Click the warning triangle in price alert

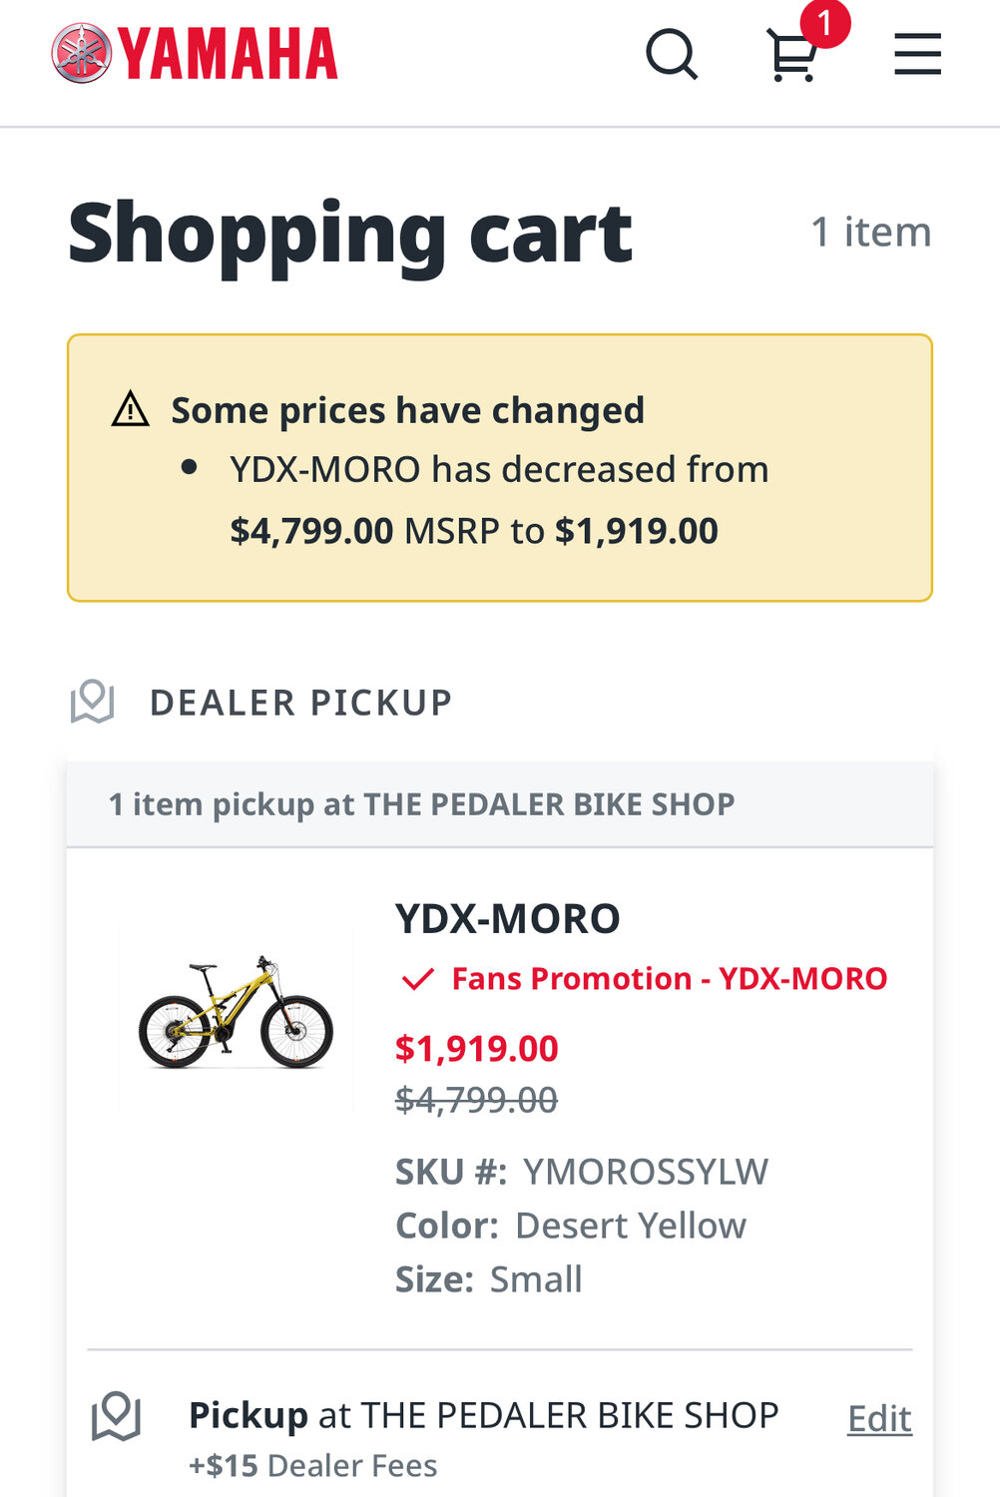pos(130,409)
